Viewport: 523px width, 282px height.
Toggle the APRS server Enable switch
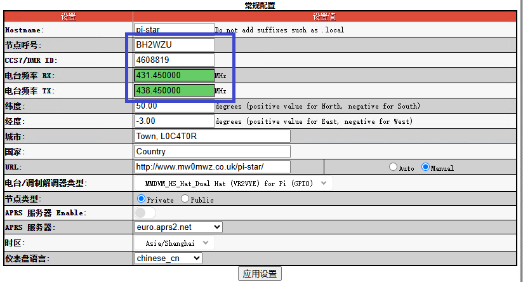click(145, 213)
